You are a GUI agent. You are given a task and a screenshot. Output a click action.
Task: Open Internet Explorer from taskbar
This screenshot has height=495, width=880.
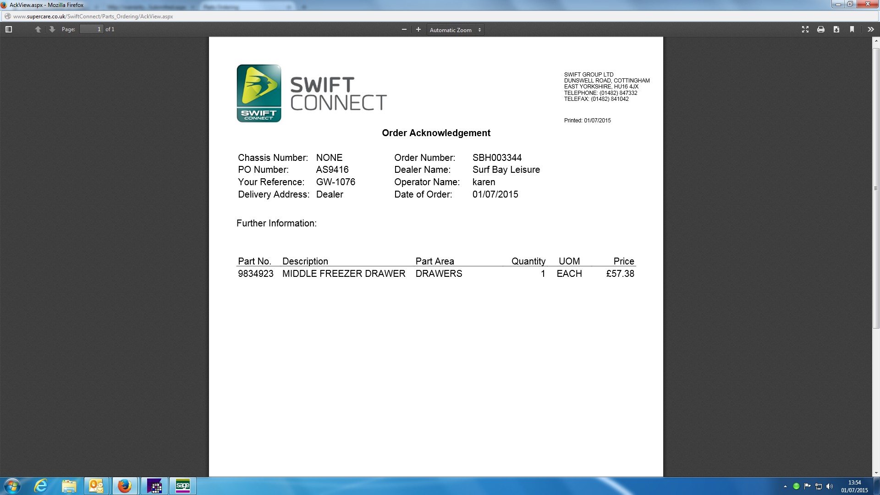[41, 486]
